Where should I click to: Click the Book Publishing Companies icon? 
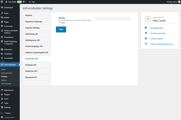coord(2,42)
